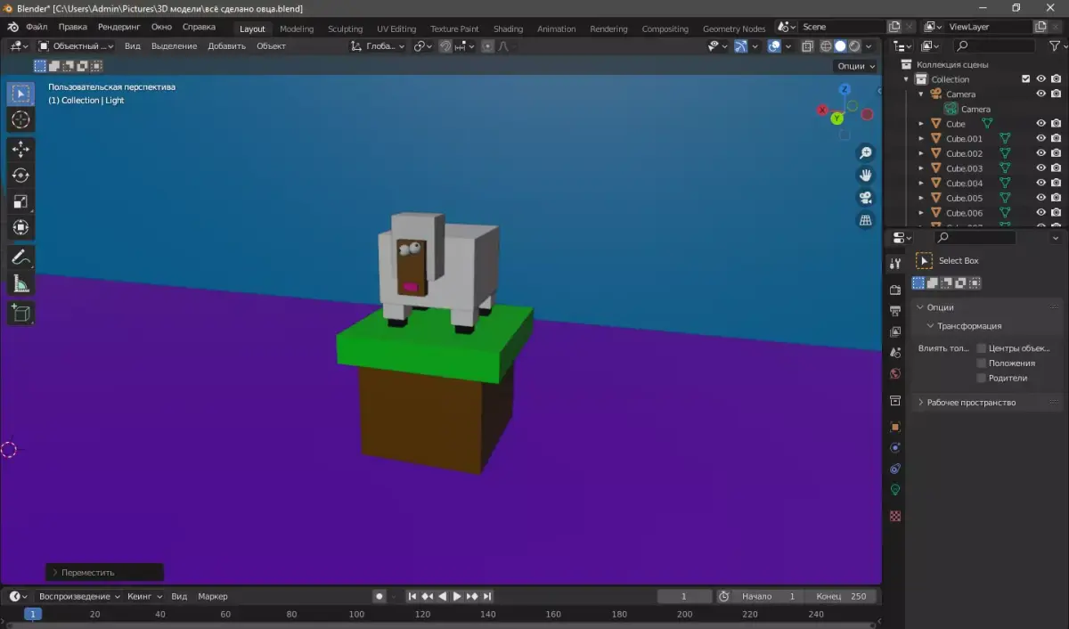Switch to solid viewport shading
The height and width of the screenshot is (629, 1069).
(840, 46)
